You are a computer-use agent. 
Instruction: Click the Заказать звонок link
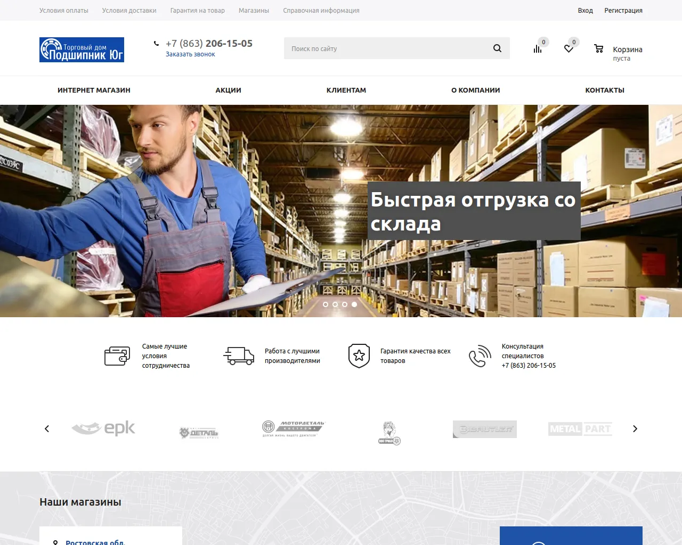(x=190, y=54)
